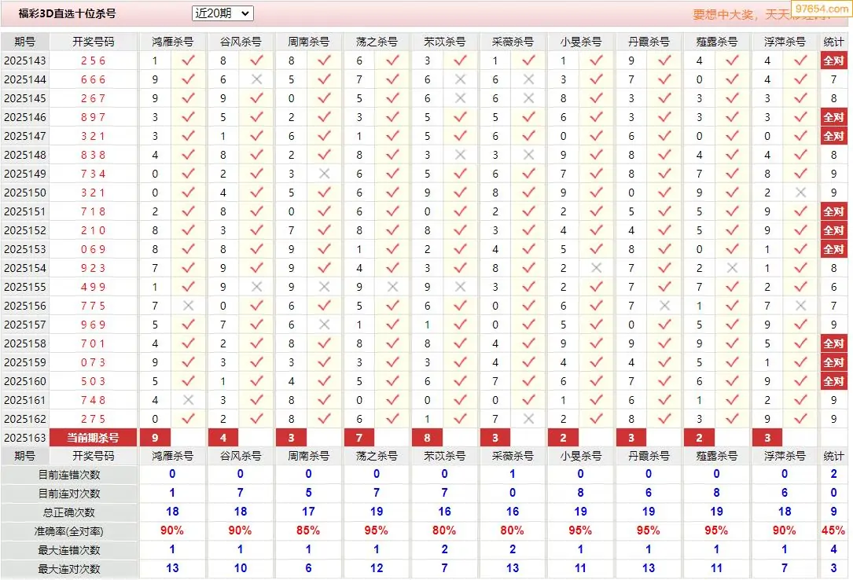Click the check mark for 浮萍 in row 2025146
The image size is (853, 580).
coord(800,117)
